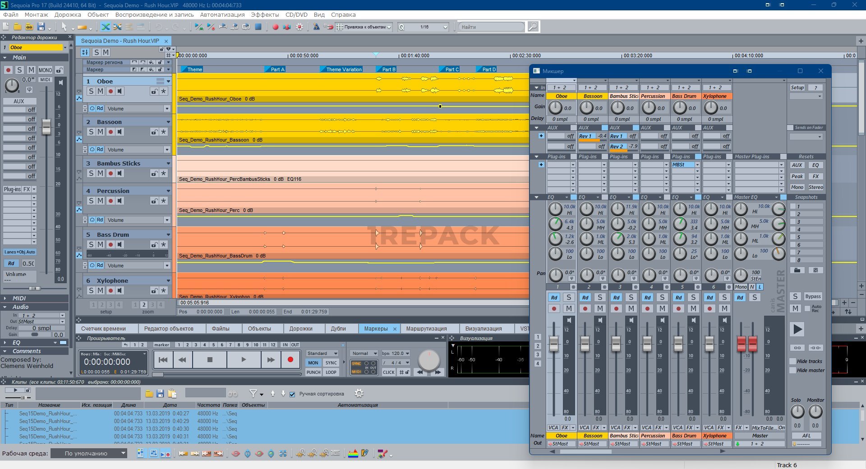Click the LOOP button in transport
Screen dimensions: 866x469
click(x=331, y=372)
